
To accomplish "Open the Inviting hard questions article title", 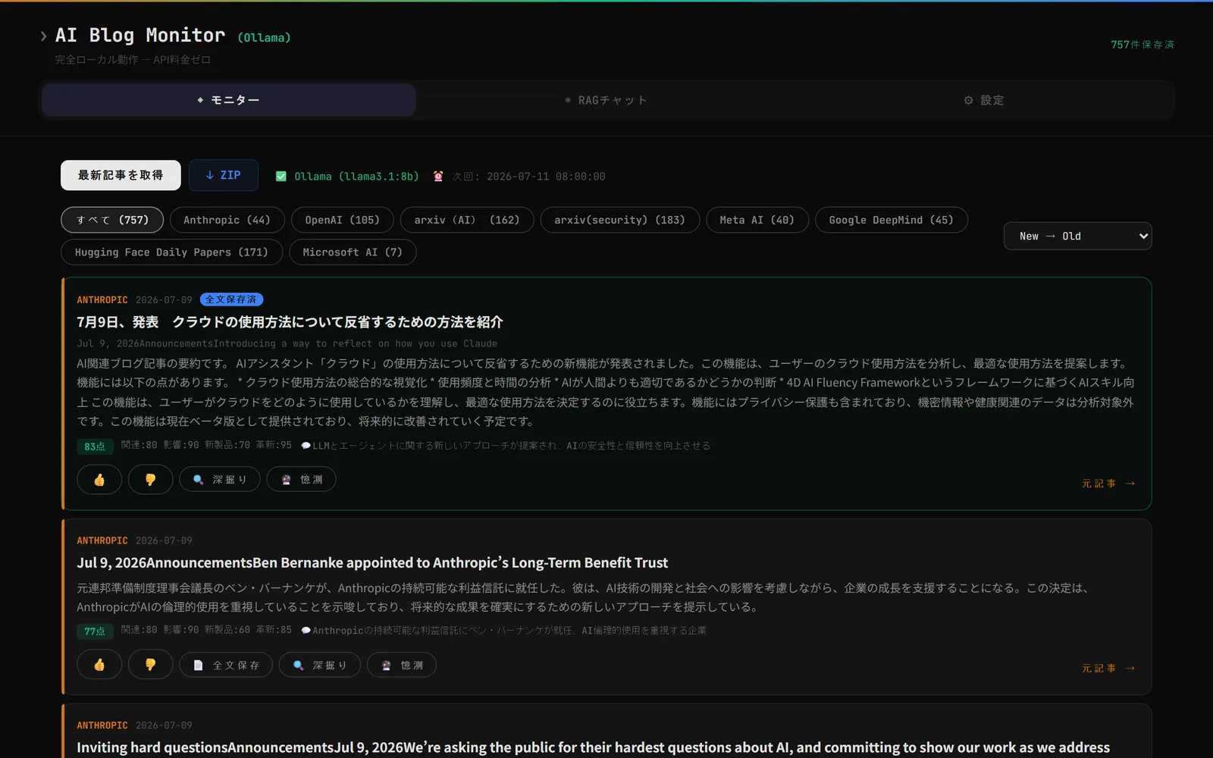I will coord(593,747).
